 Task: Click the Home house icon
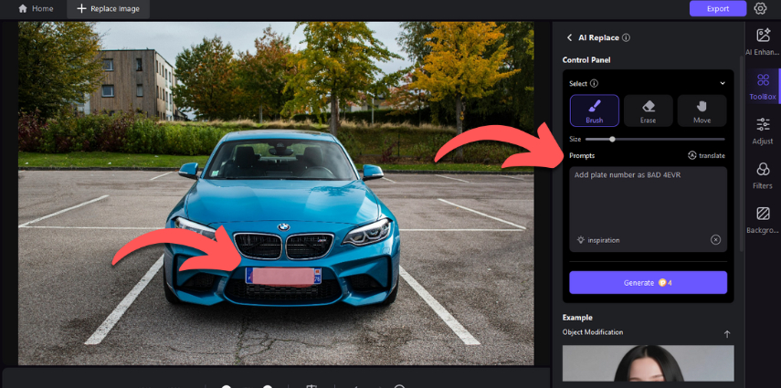pyautogui.click(x=23, y=9)
